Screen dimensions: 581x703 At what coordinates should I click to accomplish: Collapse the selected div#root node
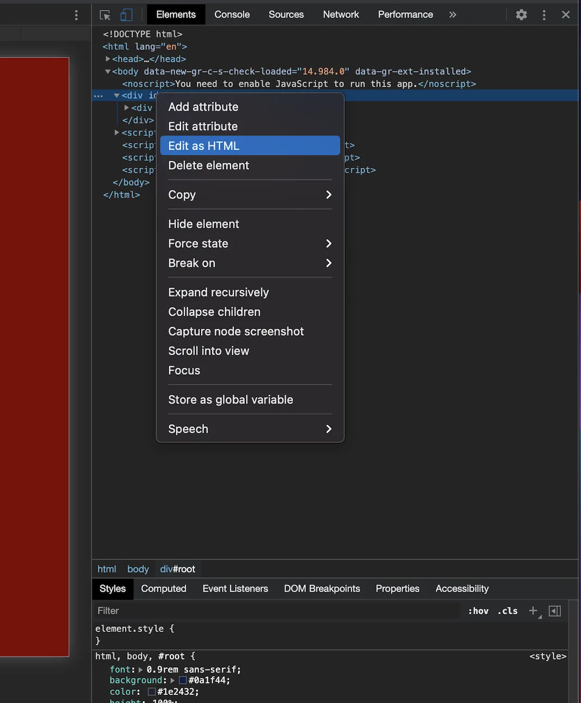tap(117, 96)
